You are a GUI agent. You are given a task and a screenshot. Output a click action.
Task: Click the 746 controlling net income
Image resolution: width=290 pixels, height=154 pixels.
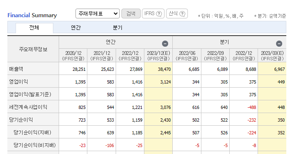(x=82, y=133)
